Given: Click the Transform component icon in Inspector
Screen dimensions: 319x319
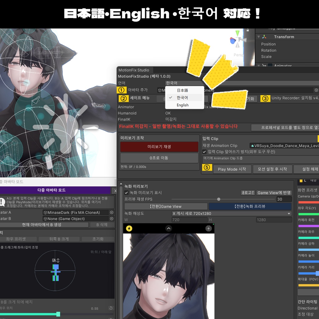Looking at the screenshot, I should (x=264, y=37).
